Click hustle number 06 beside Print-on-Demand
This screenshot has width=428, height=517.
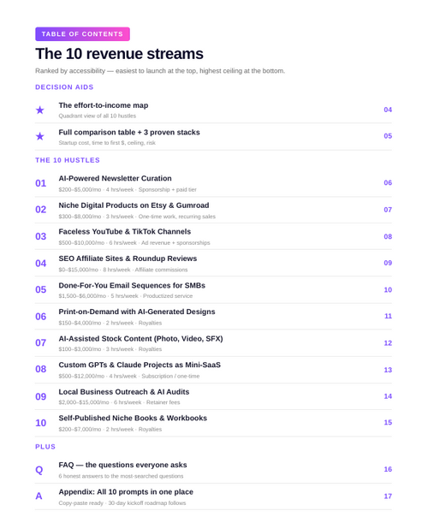pyautogui.click(x=40, y=317)
